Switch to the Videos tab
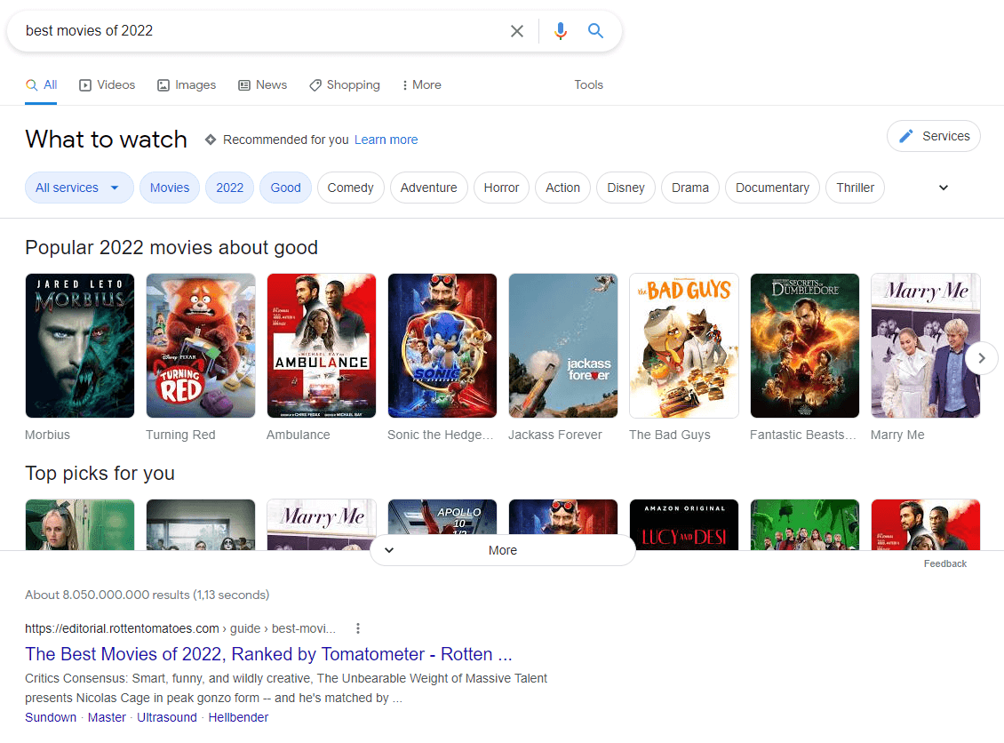1004x743 pixels. coord(107,85)
